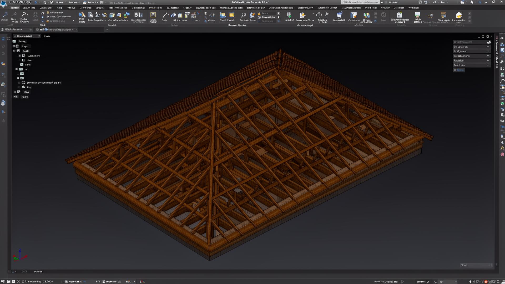Open the 'Dappicotions' ribbon tab
This screenshot has width=505, height=284.
[x=46, y=8]
